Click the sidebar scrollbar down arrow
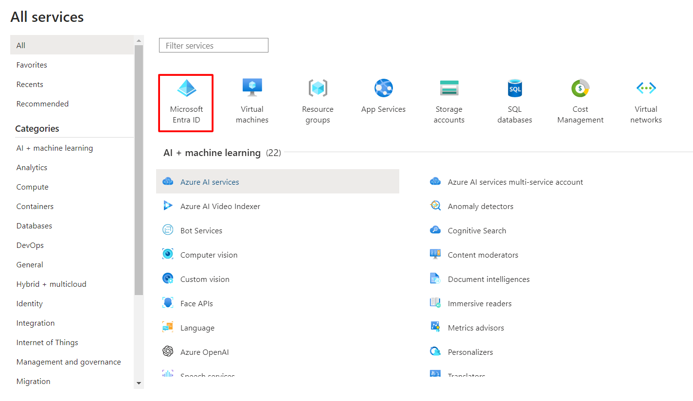Image resolution: width=693 pixels, height=401 pixels. (139, 384)
